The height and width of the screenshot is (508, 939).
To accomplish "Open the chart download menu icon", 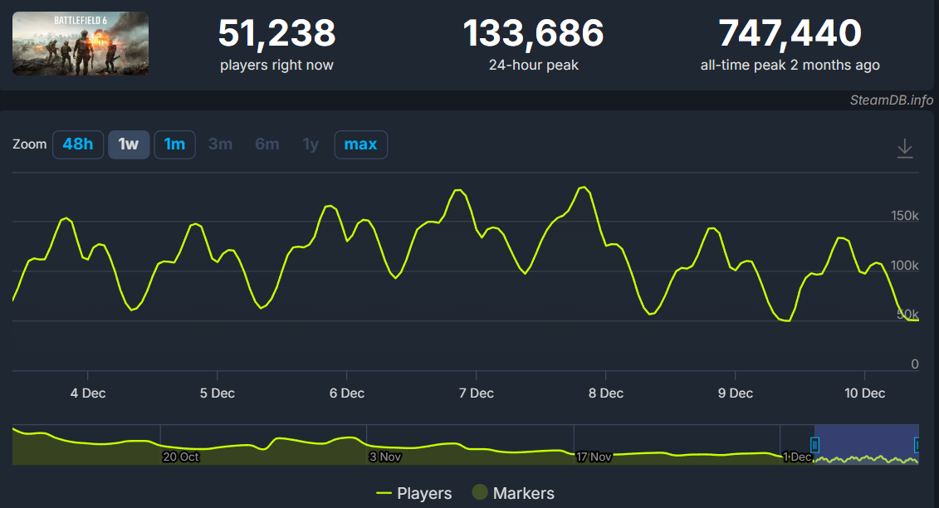I will point(905,148).
